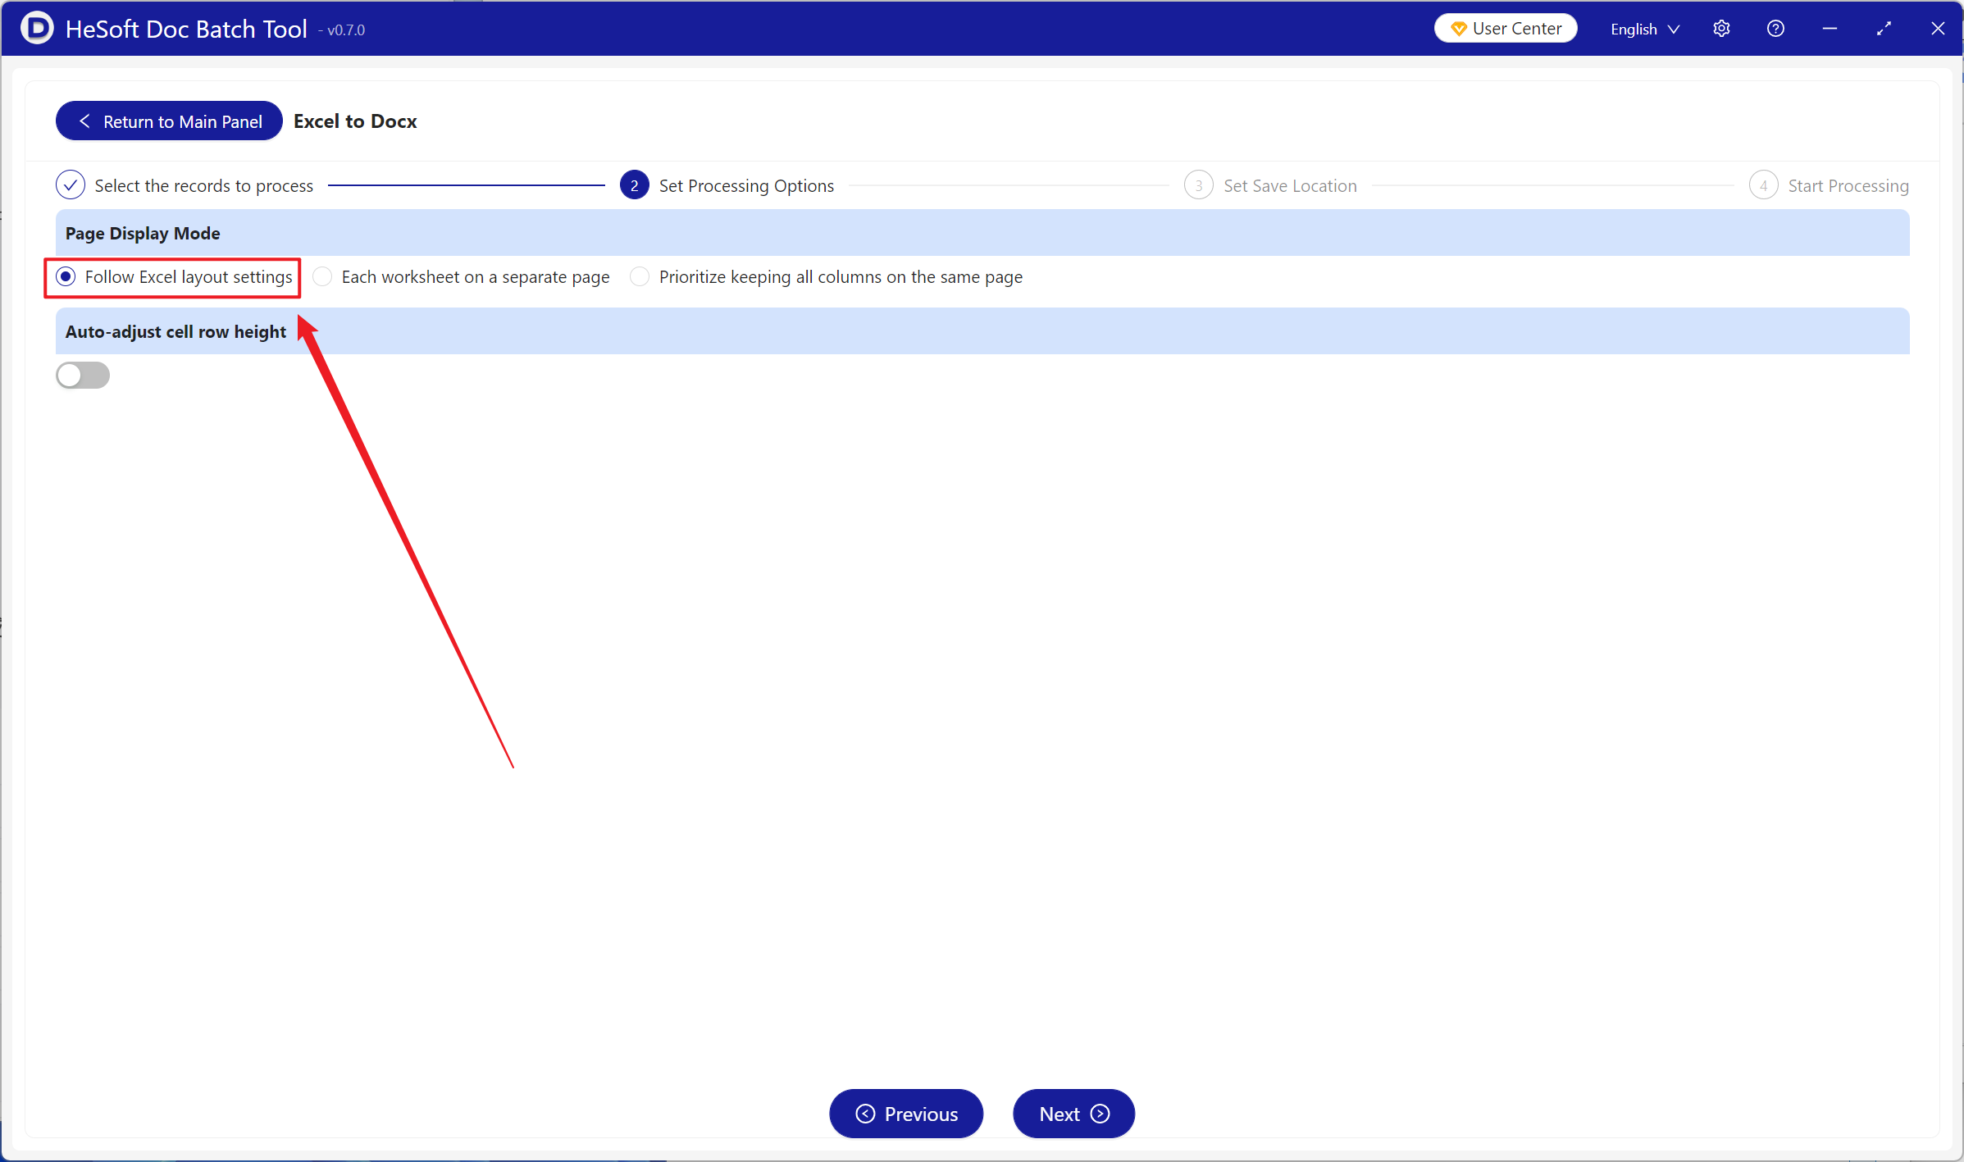Select Each worksheet on a separate page

point(462,277)
